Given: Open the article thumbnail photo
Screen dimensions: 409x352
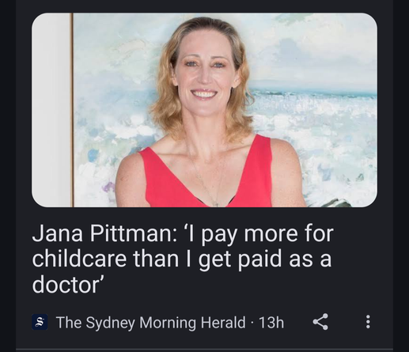Looking at the screenshot, I should pos(204,110).
